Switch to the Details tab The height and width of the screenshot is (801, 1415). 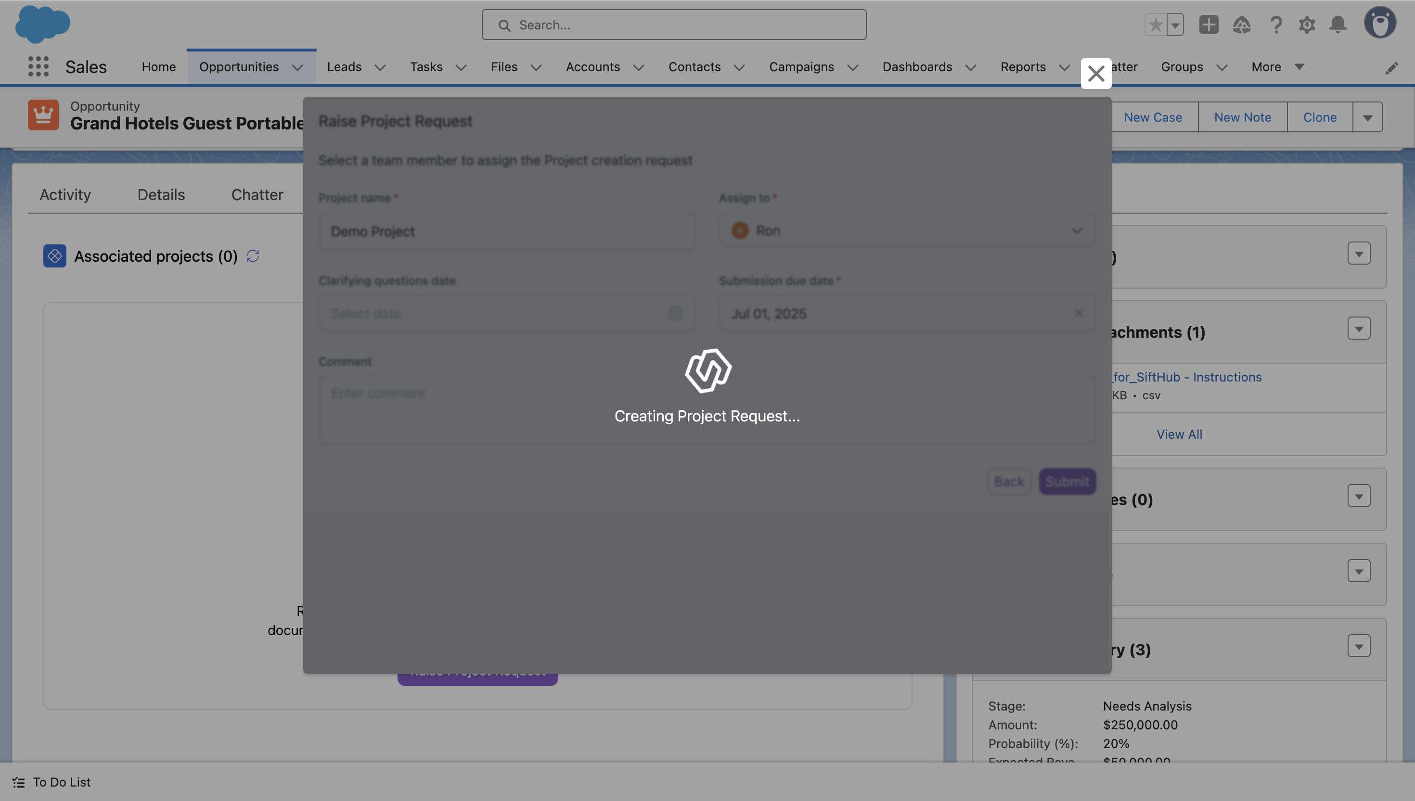coord(161,195)
